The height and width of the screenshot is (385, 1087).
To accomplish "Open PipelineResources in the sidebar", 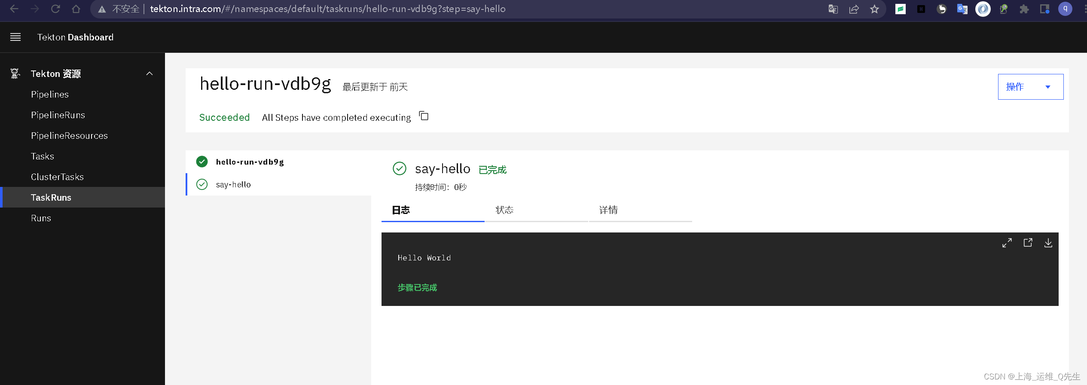I will [x=82, y=135].
